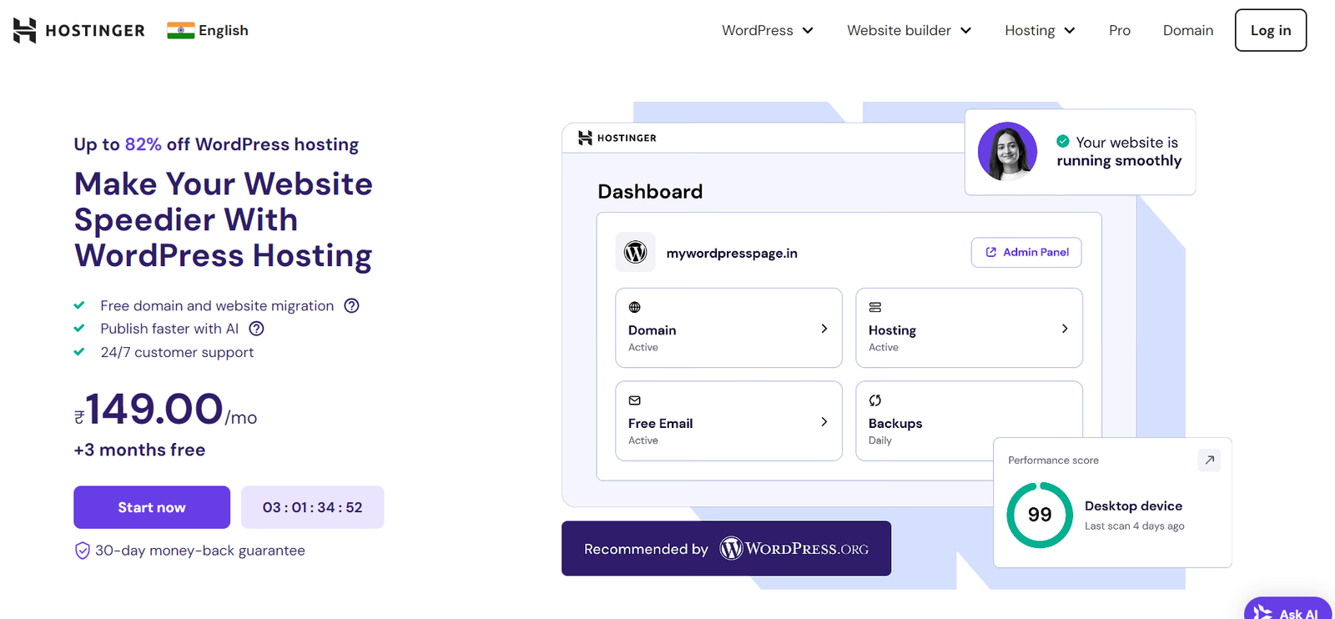
Task: Click the refresh icon on the Backups card
Action: 875,400
